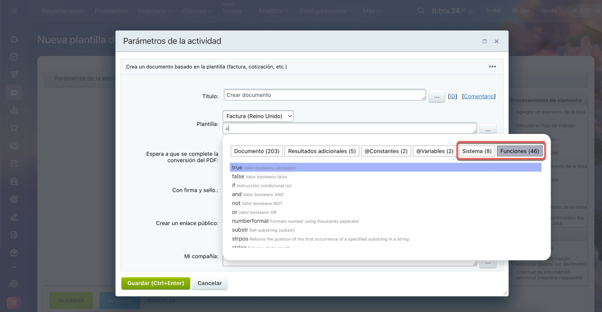Expand the Factura (Reino Unido) template dropdown
The image size is (602, 312).
(258, 116)
